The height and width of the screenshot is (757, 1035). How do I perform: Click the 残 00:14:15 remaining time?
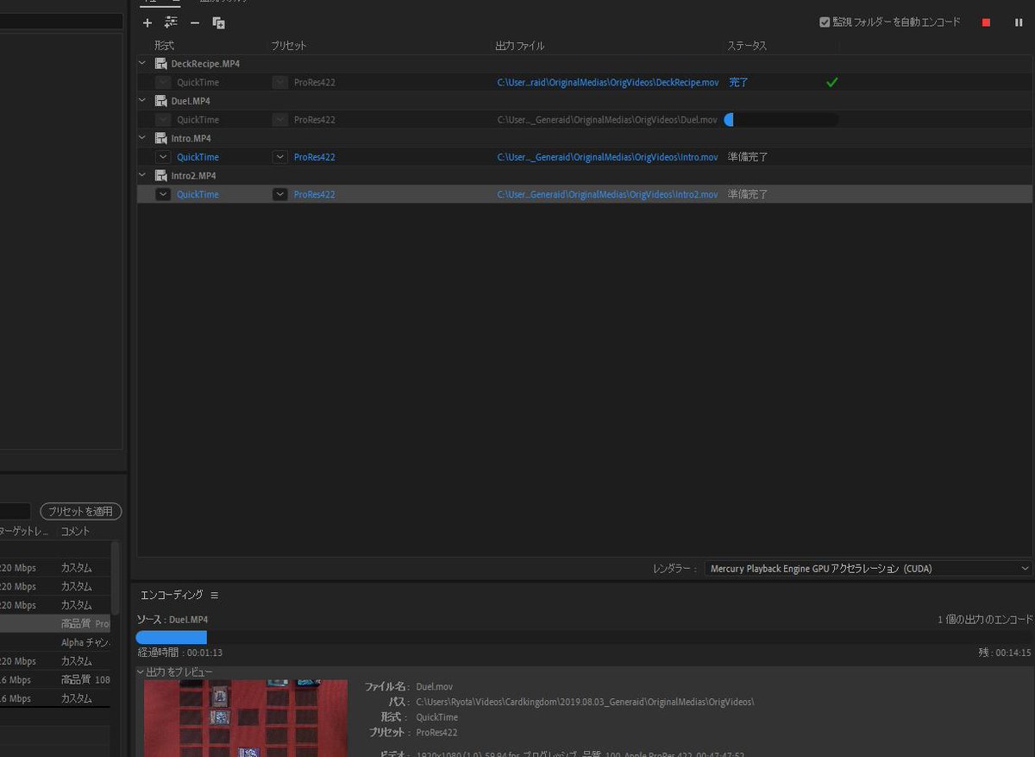pyautogui.click(x=1005, y=653)
